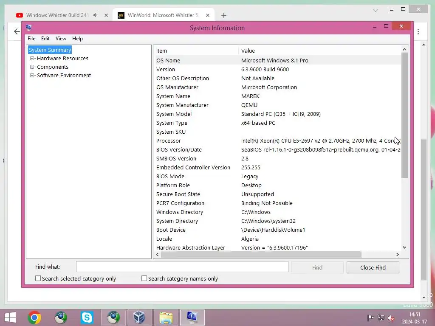Click the System Information title bar icon

click(x=28, y=28)
